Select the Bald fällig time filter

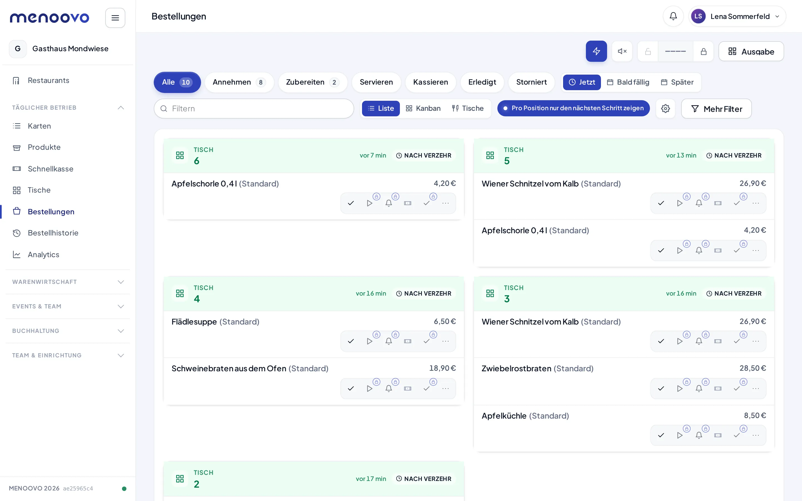click(x=628, y=82)
